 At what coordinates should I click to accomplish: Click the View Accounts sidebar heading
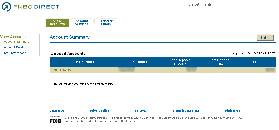coord(13,37)
